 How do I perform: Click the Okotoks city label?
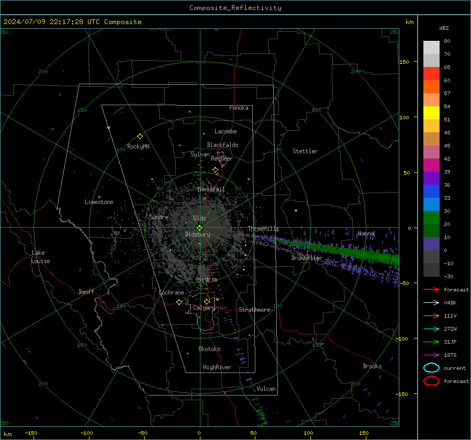point(209,349)
